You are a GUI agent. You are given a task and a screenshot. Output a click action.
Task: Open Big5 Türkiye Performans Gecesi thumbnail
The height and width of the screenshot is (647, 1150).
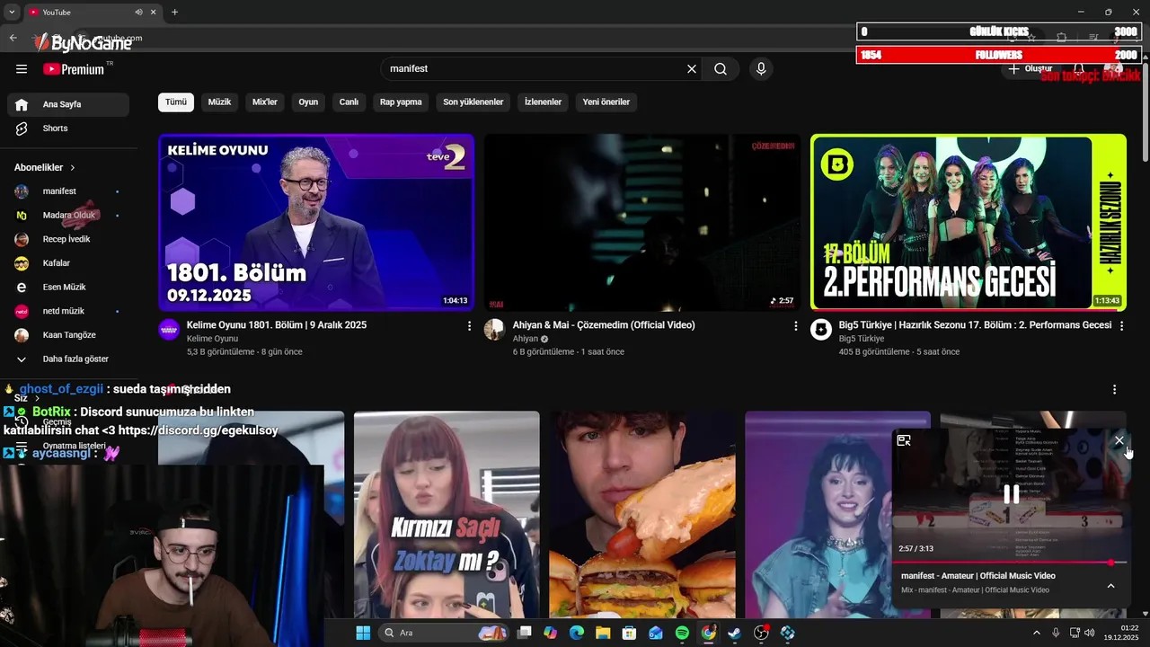969,222
